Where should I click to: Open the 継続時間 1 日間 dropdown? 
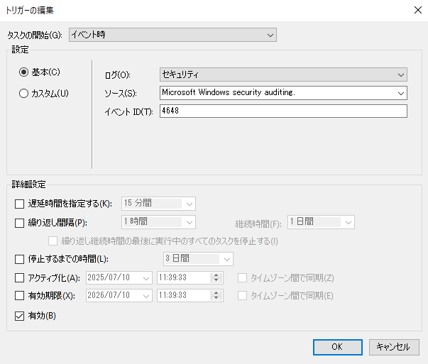321,222
